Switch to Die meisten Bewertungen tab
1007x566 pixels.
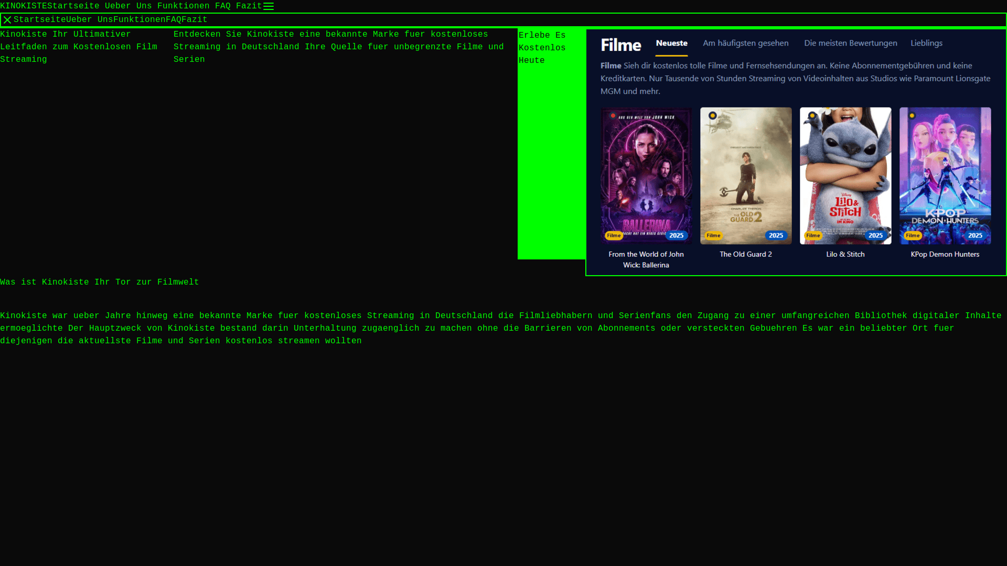[851, 43]
